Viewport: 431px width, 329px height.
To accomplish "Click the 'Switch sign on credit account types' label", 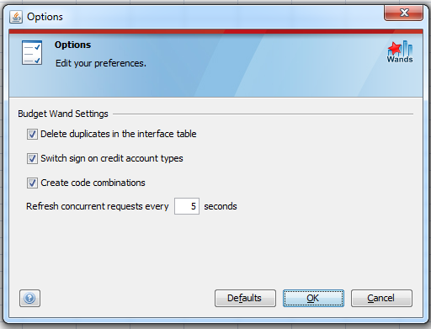I will (x=112, y=158).
